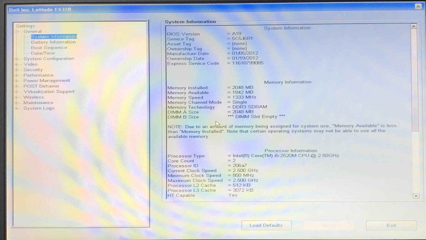Click Memory Technology value DDR3 SDRAM

[x=250, y=107]
